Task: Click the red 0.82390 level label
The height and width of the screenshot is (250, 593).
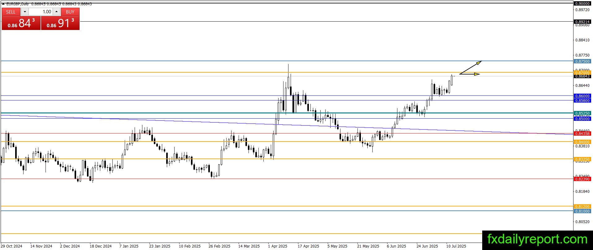Action: (582, 179)
